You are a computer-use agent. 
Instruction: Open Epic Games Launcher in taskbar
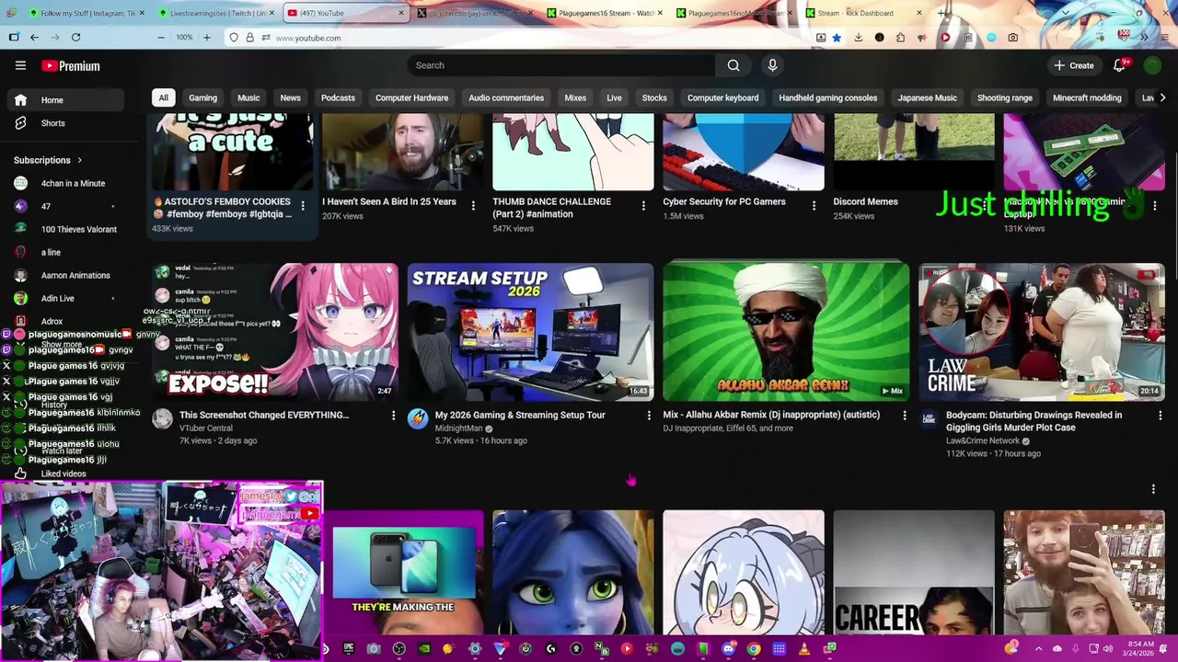click(348, 649)
